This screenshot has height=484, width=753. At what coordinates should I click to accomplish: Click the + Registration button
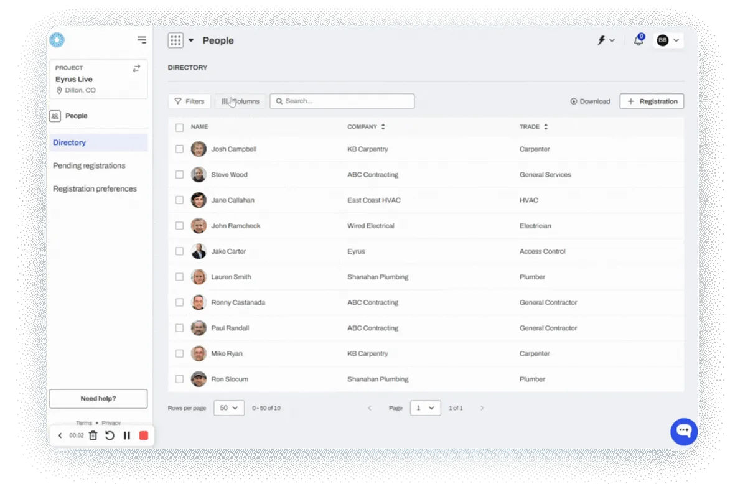[x=651, y=101]
